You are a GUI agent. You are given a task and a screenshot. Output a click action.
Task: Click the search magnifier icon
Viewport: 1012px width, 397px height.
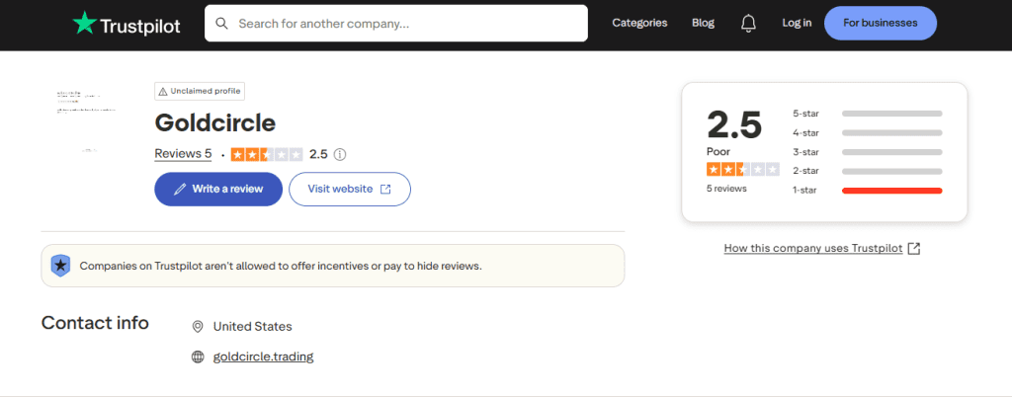(222, 24)
